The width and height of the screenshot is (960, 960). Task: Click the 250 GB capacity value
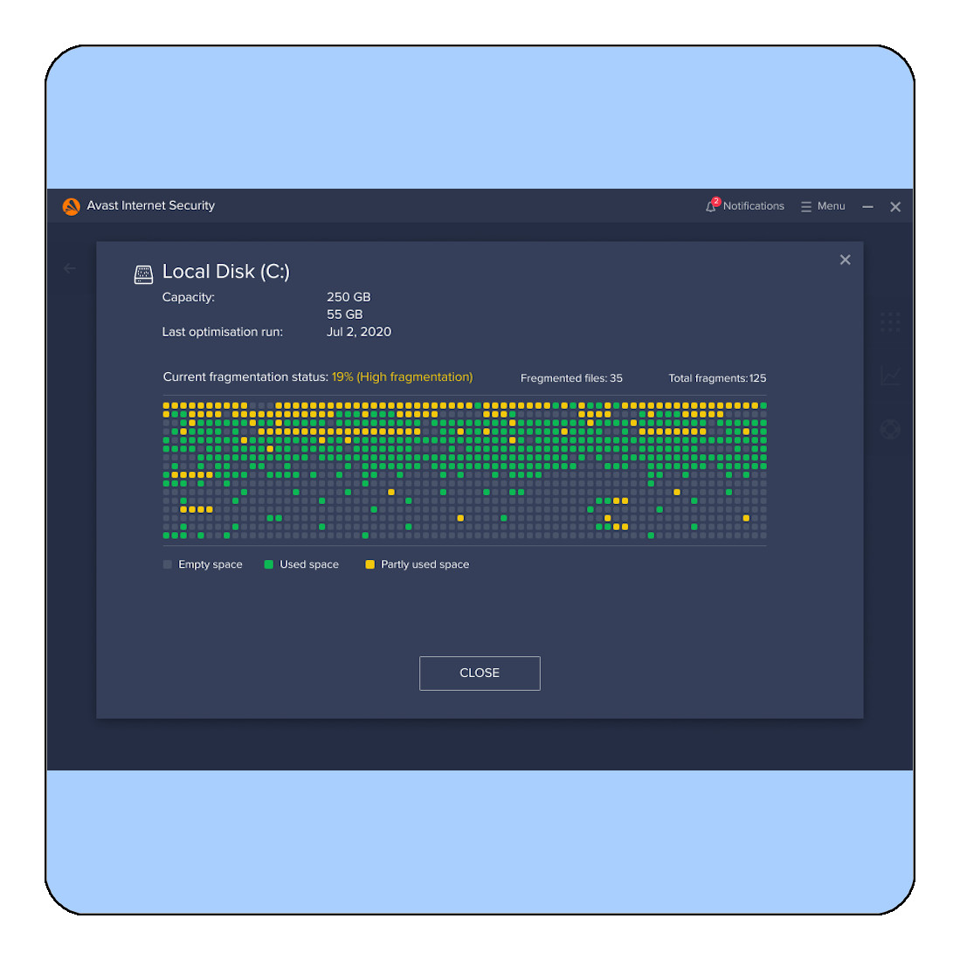coord(349,297)
